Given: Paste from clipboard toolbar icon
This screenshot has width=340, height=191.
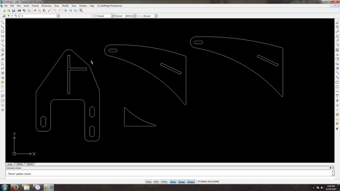Looking at the screenshot, I should point(44,10).
